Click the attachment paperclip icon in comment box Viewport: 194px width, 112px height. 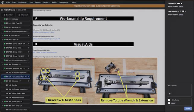170,94
